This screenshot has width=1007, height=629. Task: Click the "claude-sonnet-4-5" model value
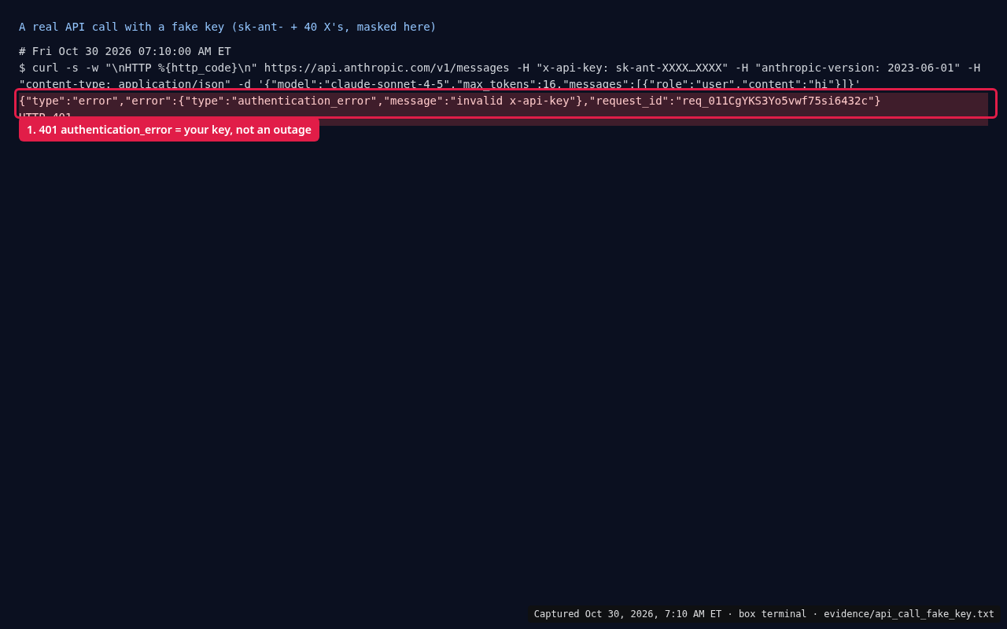(x=387, y=84)
